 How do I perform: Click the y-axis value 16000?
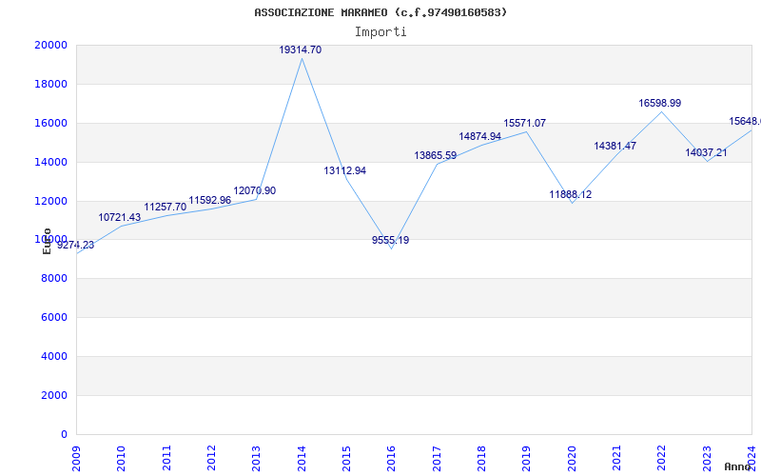[x=51, y=123]
